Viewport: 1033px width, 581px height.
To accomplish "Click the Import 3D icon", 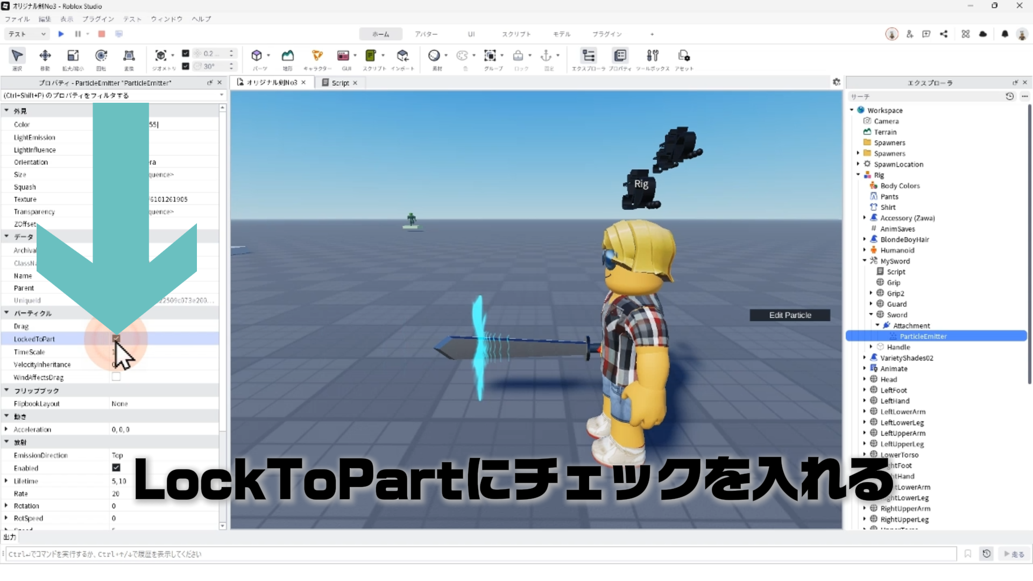I will [x=402, y=55].
